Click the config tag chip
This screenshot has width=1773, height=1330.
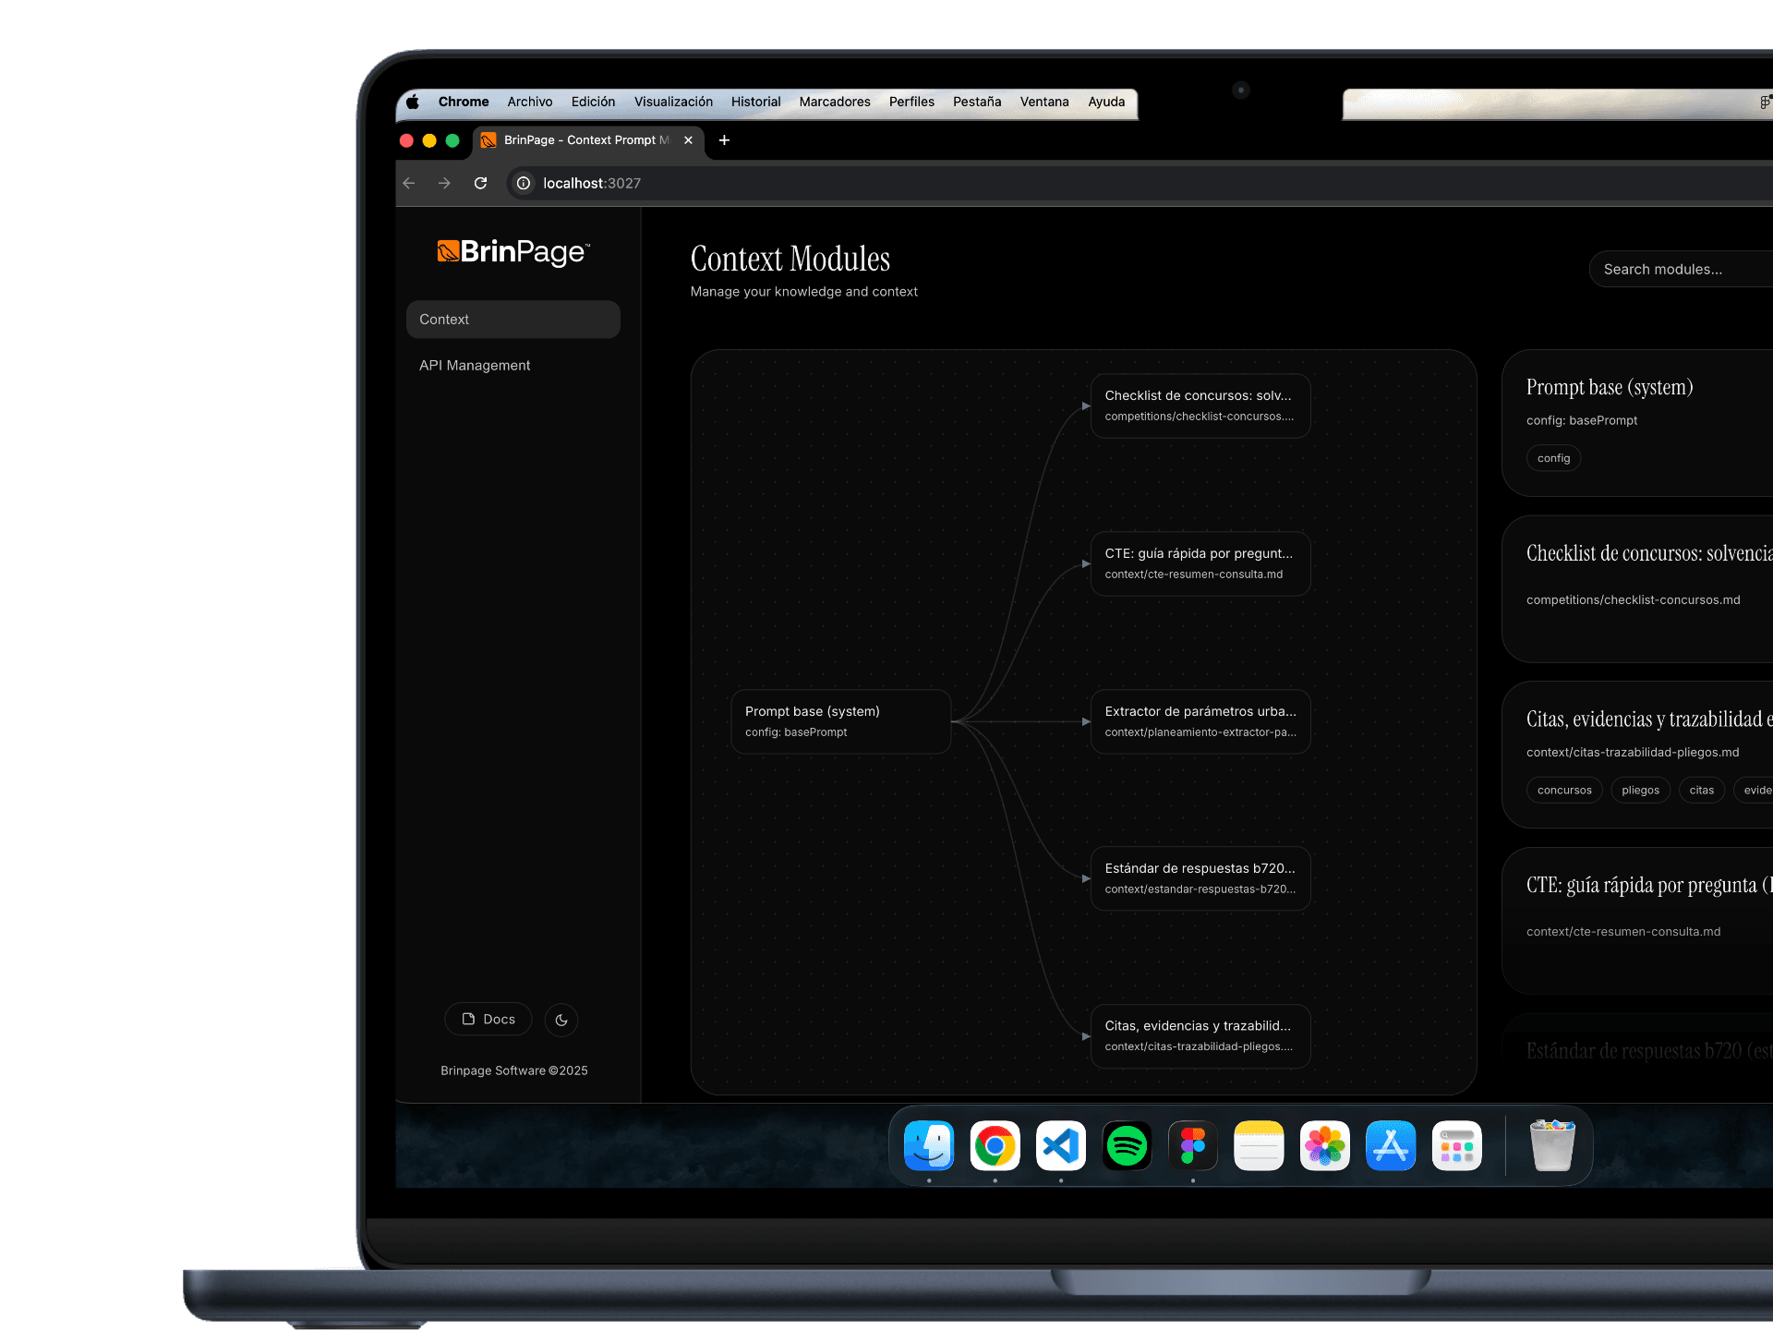pyautogui.click(x=1553, y=458)
